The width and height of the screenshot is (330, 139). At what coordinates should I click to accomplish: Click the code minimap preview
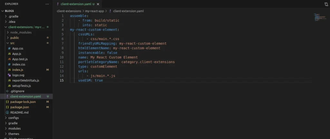[x=320, y=17]
